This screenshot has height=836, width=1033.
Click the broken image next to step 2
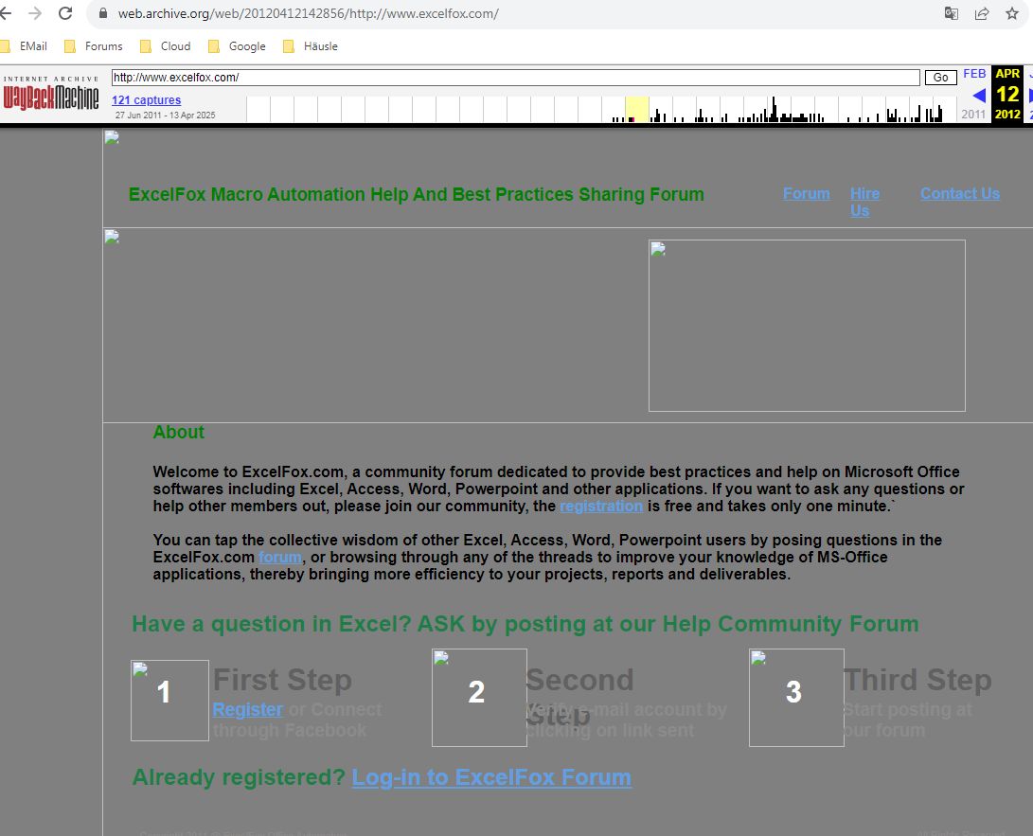tap(479, 698)
